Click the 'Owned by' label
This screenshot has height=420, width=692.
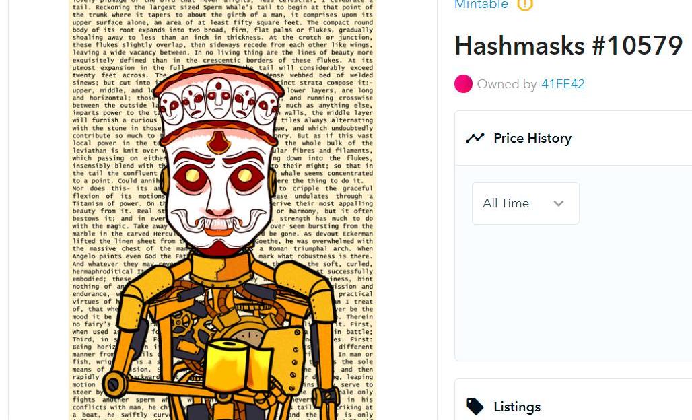[x=507, y=84]
